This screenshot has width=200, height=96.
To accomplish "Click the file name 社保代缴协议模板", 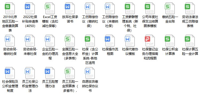I will [130, 51].
